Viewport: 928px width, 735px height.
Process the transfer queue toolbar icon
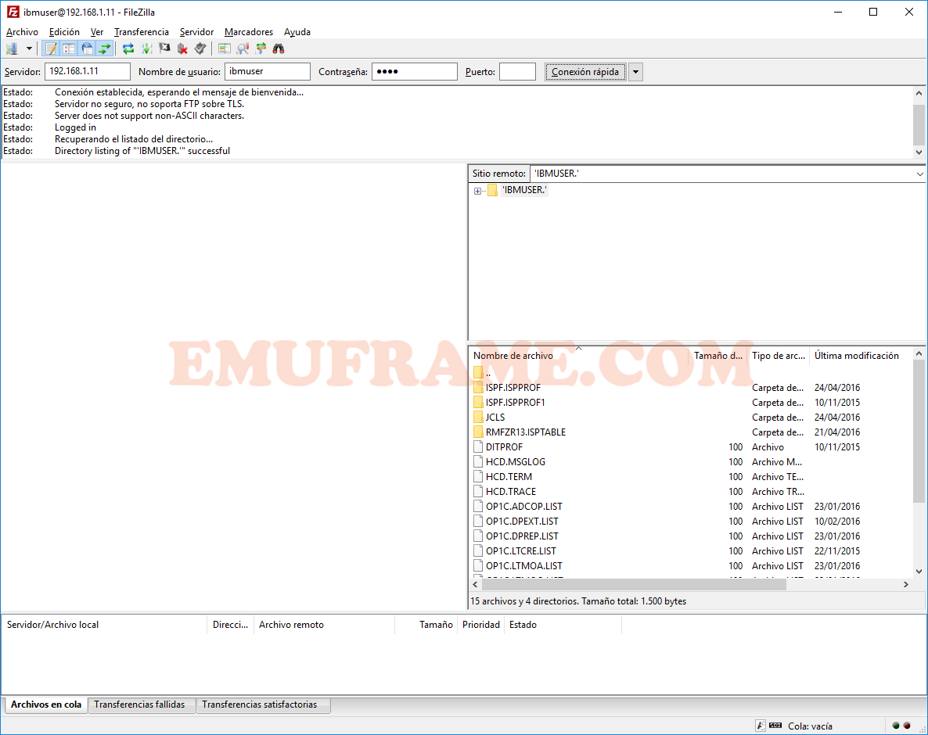coord(146,48)
